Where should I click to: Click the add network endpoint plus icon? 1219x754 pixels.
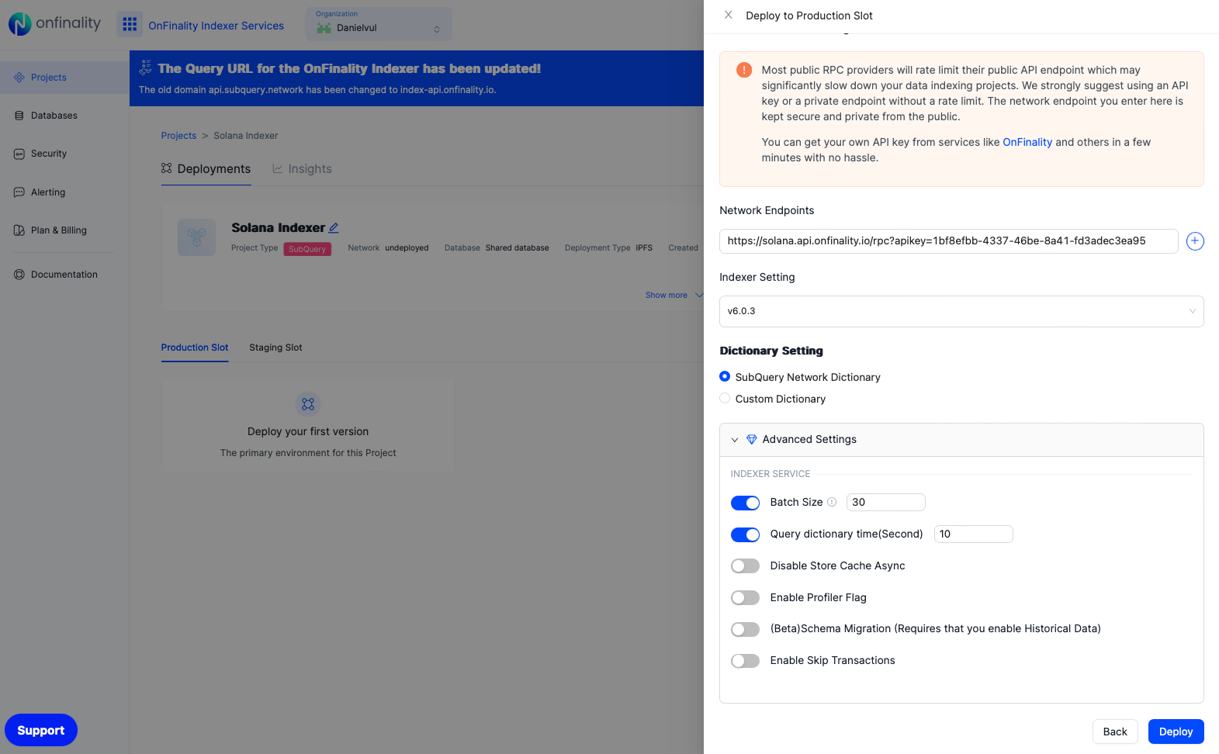coord(1195,241)
